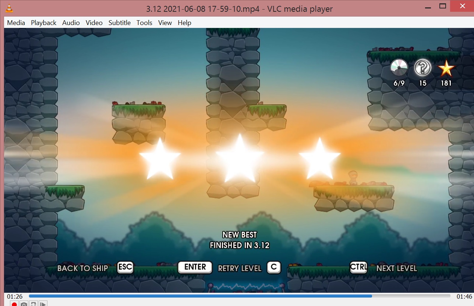Image resolution: width=474 pixels, height=306 pixels.
Task: Open the Playback menu
Action: coord(43,23)
